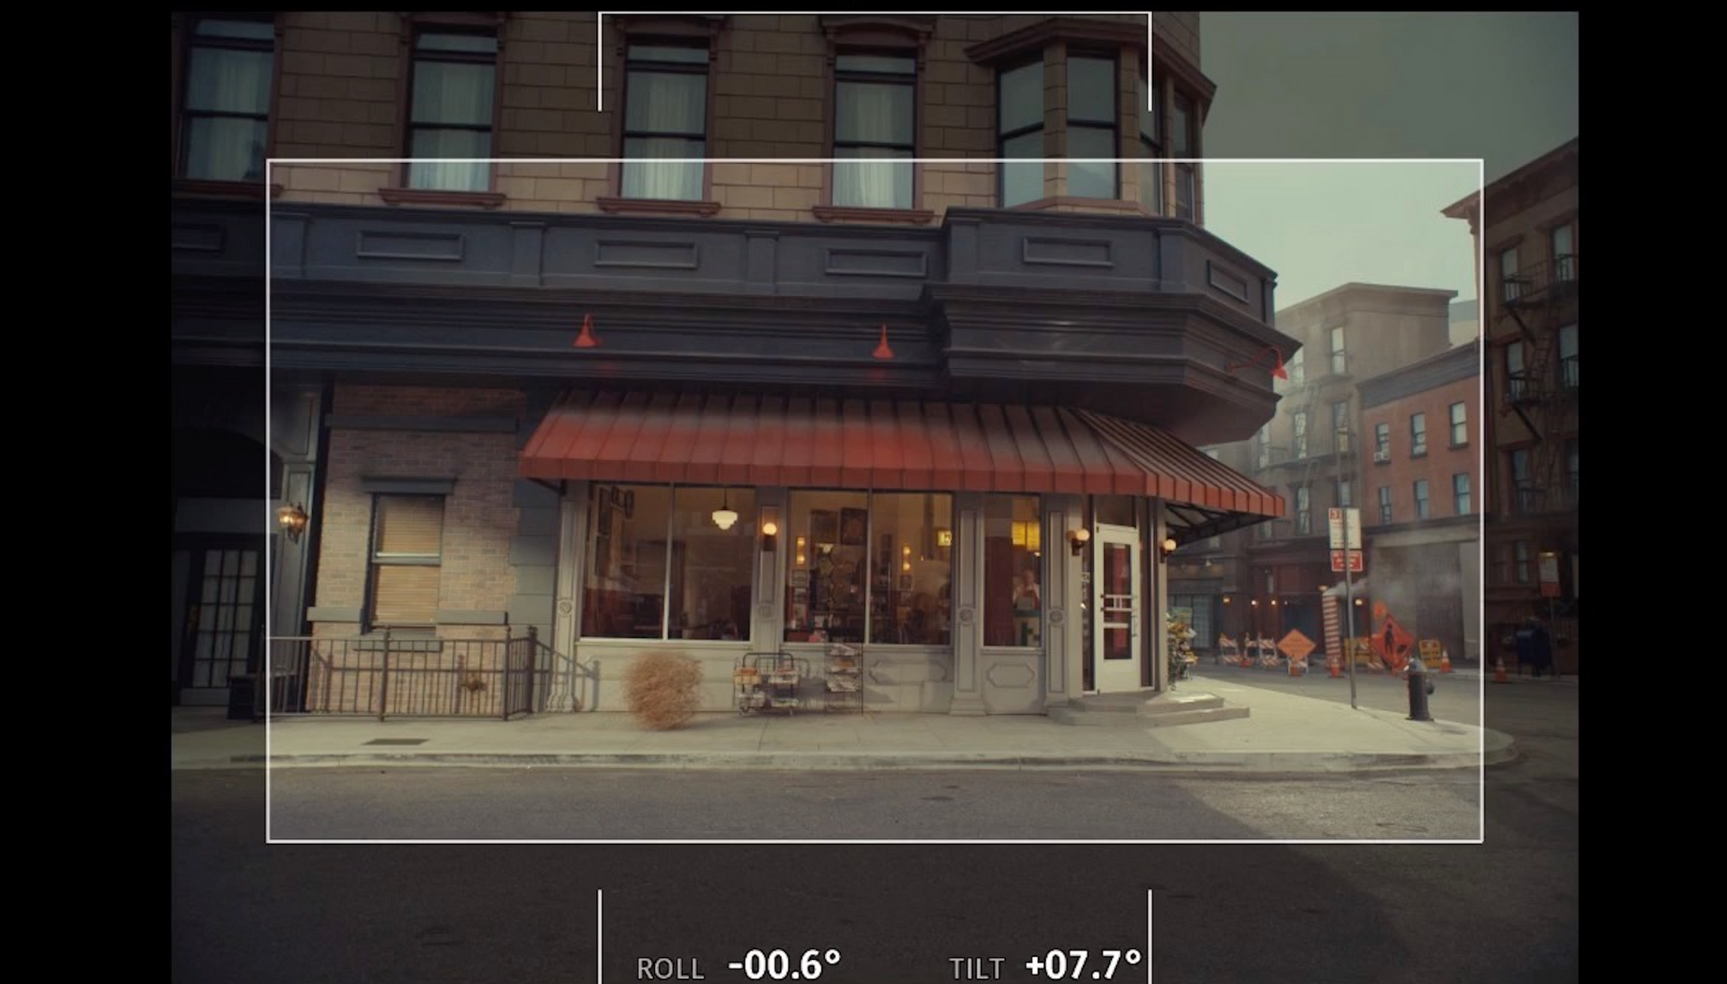This screenshot has height=984, width=1727.
Task: Click the bottom-right vertical frame guide marker
Action: point(1150,935)
